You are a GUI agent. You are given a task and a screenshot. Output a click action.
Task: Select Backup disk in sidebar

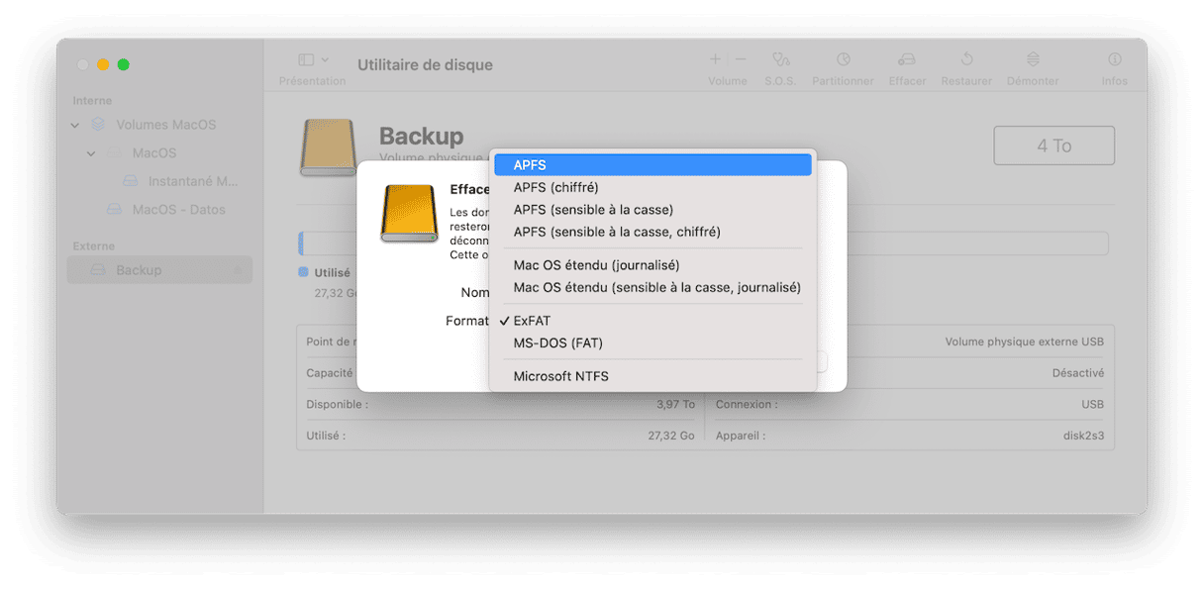point(139,270)
